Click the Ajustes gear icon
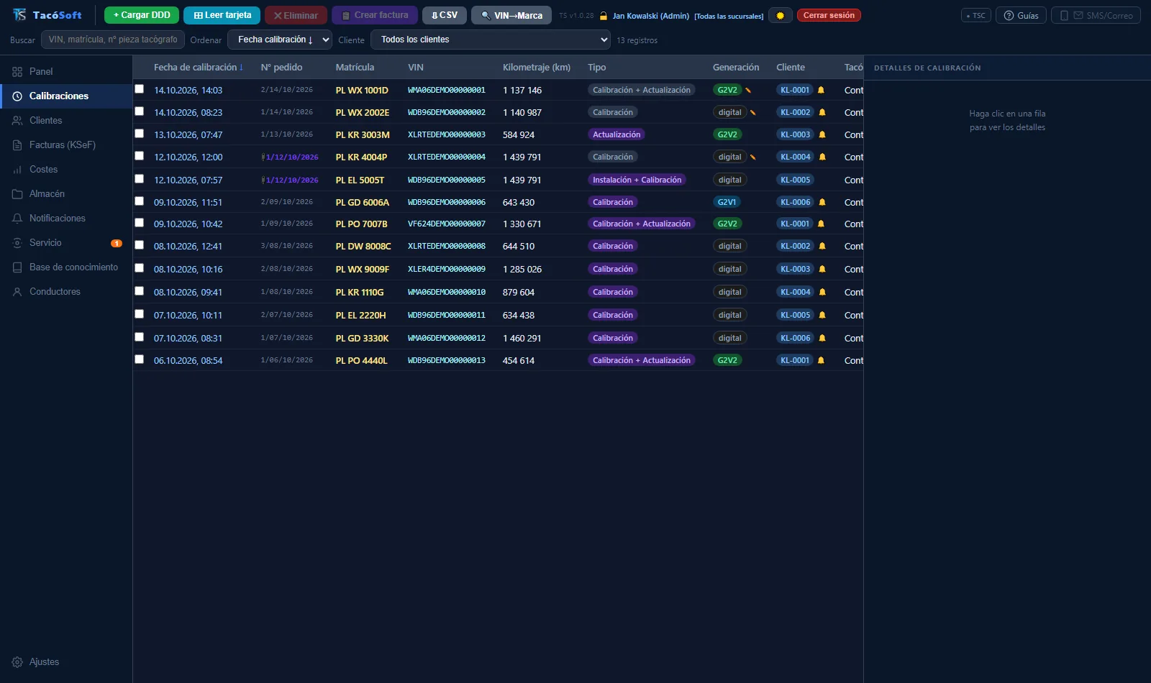This screenshot has width=1151, height=683. pyautogui.click(x=17, y=662)
